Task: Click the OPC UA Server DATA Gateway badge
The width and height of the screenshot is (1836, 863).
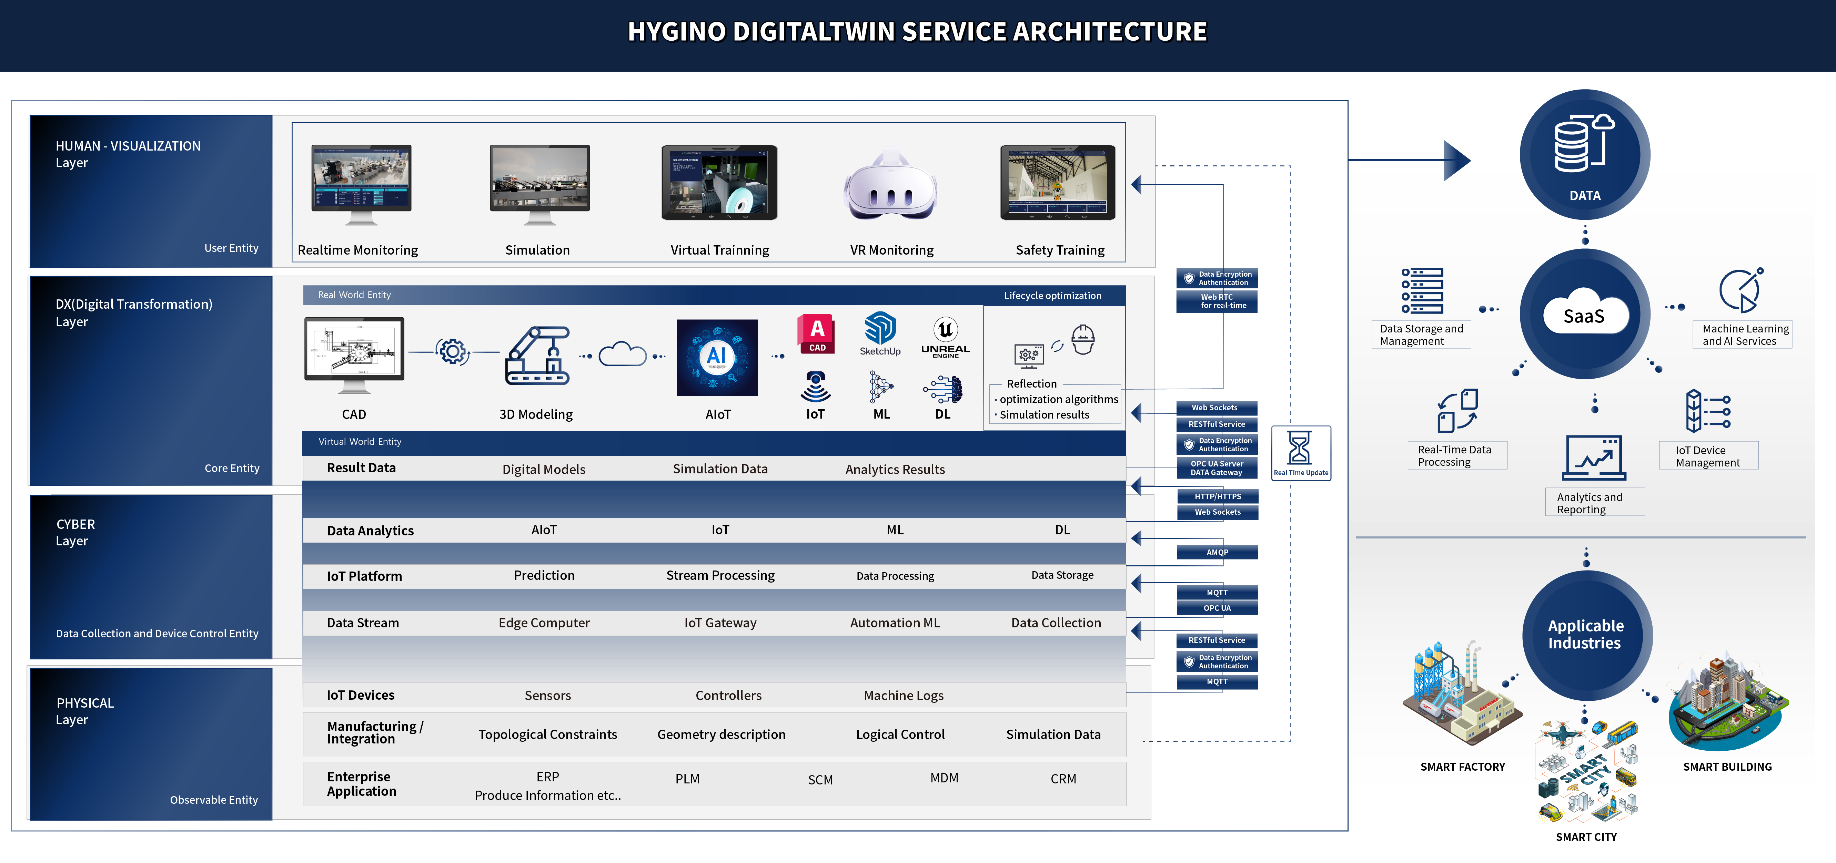Action: [x=1217, y=468]
